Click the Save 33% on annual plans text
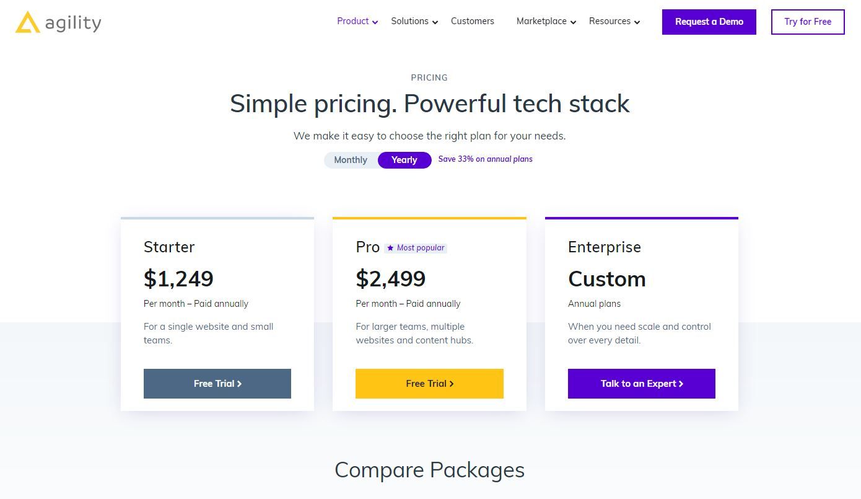This screenshot has height=499, width=861. (x=485, y=159)
